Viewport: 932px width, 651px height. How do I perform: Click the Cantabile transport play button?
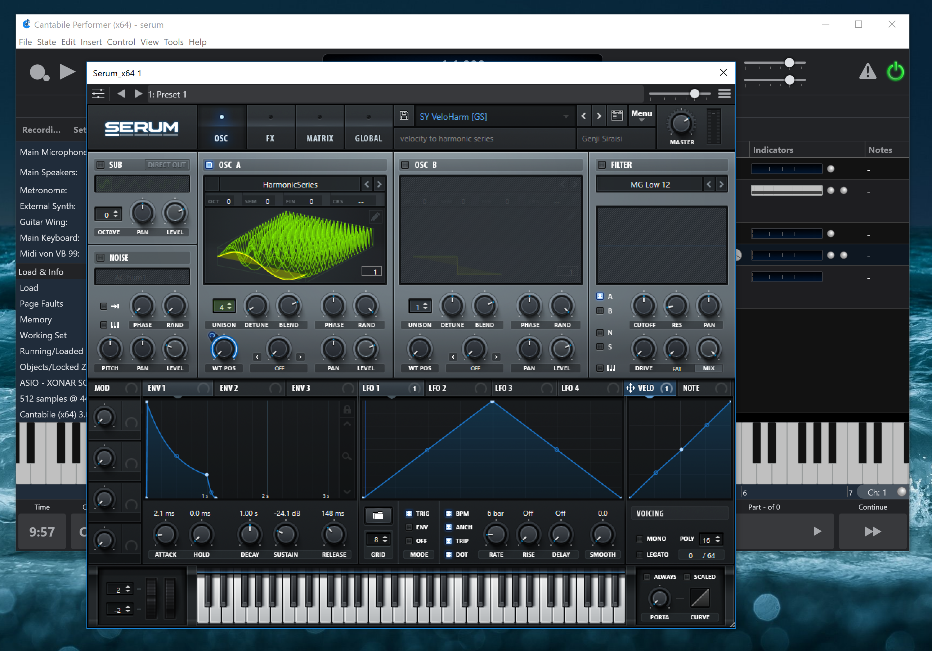point(67,72)
